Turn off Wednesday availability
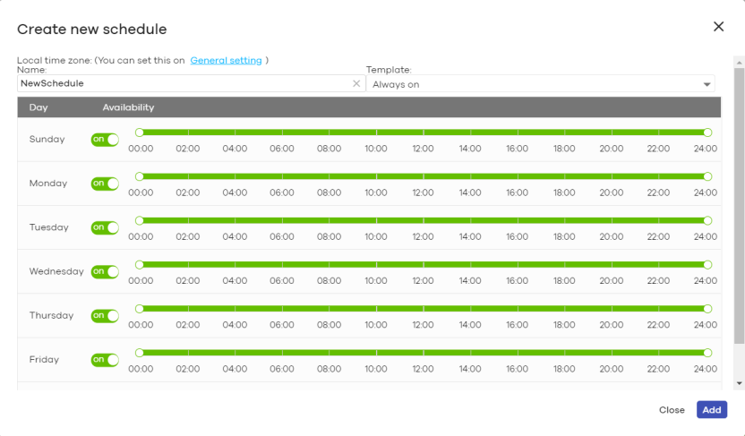The height and width of the screenshot is (436, 745). click(x=105, y=271)
